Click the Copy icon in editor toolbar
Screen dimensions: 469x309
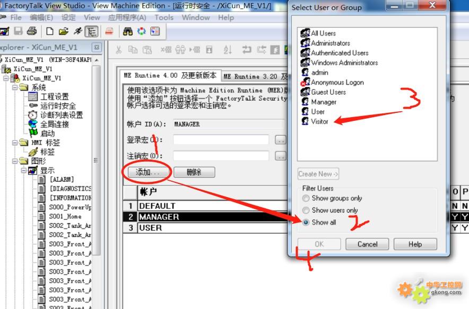click(x=133, y=50)
